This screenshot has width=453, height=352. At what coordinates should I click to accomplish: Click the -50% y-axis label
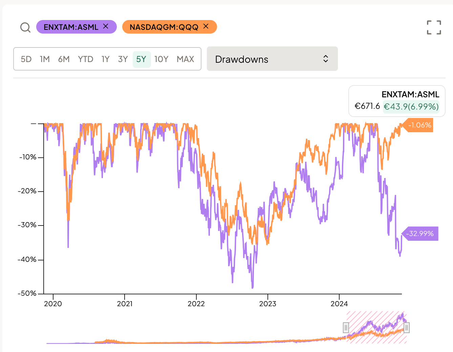27,293
